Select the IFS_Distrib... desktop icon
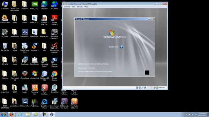The height and width of the screenshot is (117, 209). pyautogui.click(x=35, y=103)
